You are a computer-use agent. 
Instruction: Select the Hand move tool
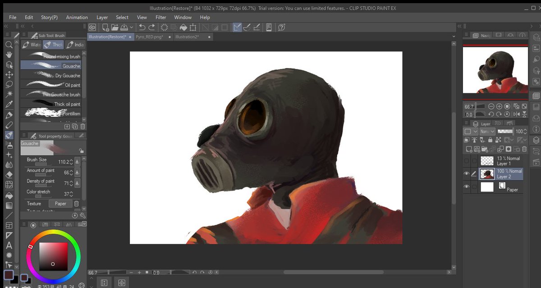[9, 55]
